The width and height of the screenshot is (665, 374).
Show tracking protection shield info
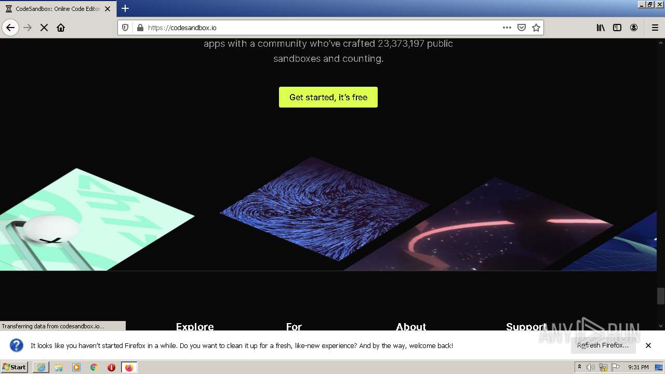(125, 28)
